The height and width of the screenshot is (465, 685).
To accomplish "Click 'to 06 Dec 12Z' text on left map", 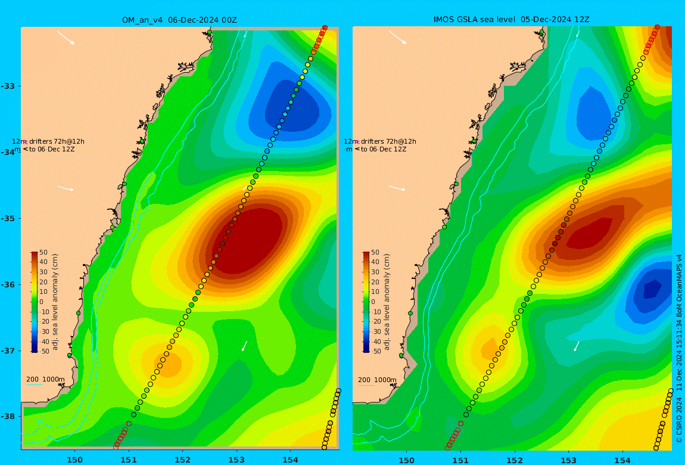I will [x=52, y=150].
